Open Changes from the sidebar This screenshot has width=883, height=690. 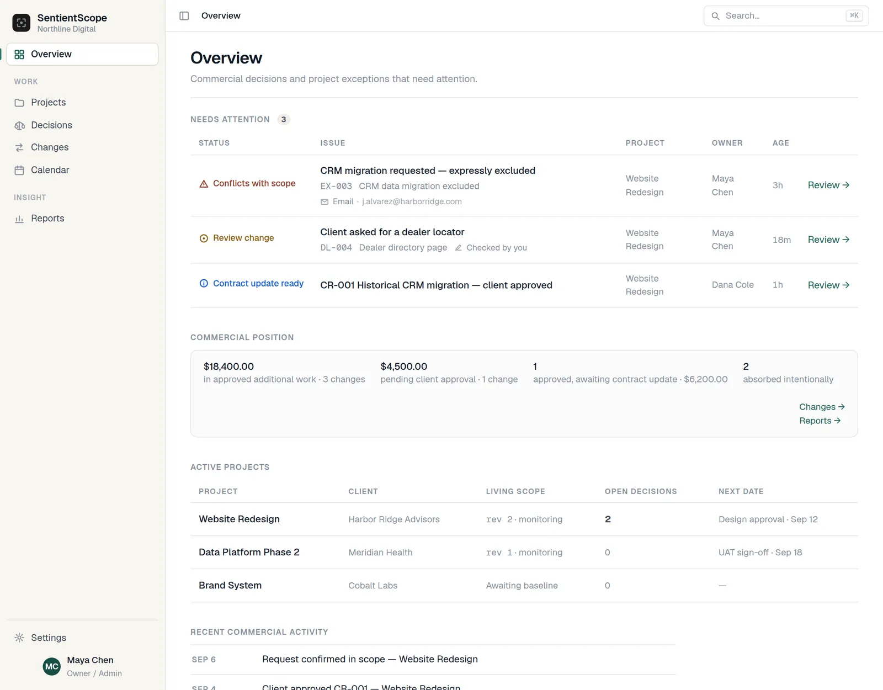82,147
